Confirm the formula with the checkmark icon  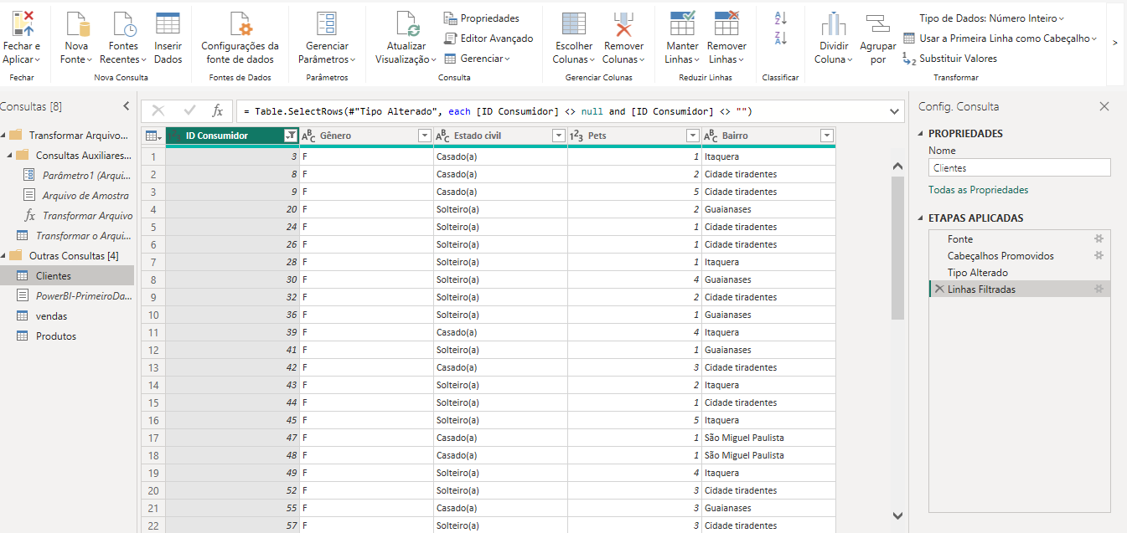coord(189,110)
